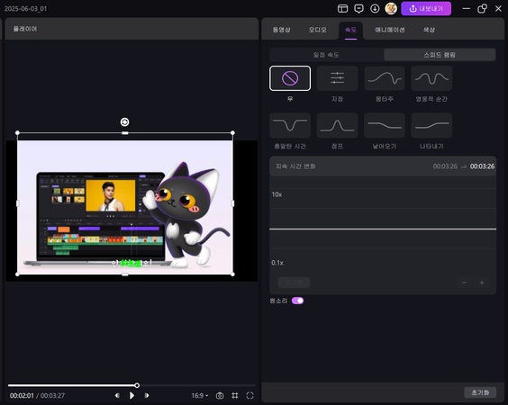
Task: Take a snapshot with the camera icon
Action: pyautogui.click(x=220, y=396)
